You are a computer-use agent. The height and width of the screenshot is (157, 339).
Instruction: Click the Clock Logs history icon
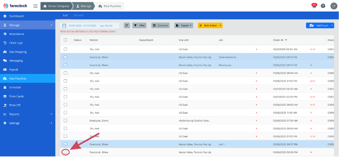pyautogui.click(x=5, y=43)
